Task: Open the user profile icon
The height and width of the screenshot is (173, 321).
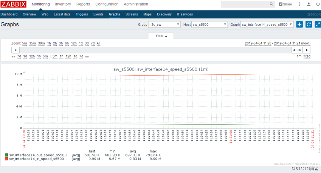Action: (x=309, y=4)
